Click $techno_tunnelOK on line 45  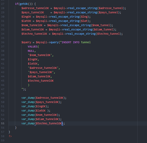(41, 81)
